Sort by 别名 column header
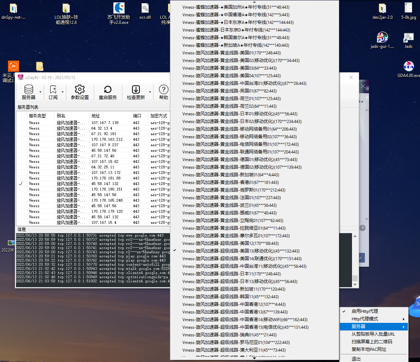Screen dimensions: 420x362 [72, 116]
